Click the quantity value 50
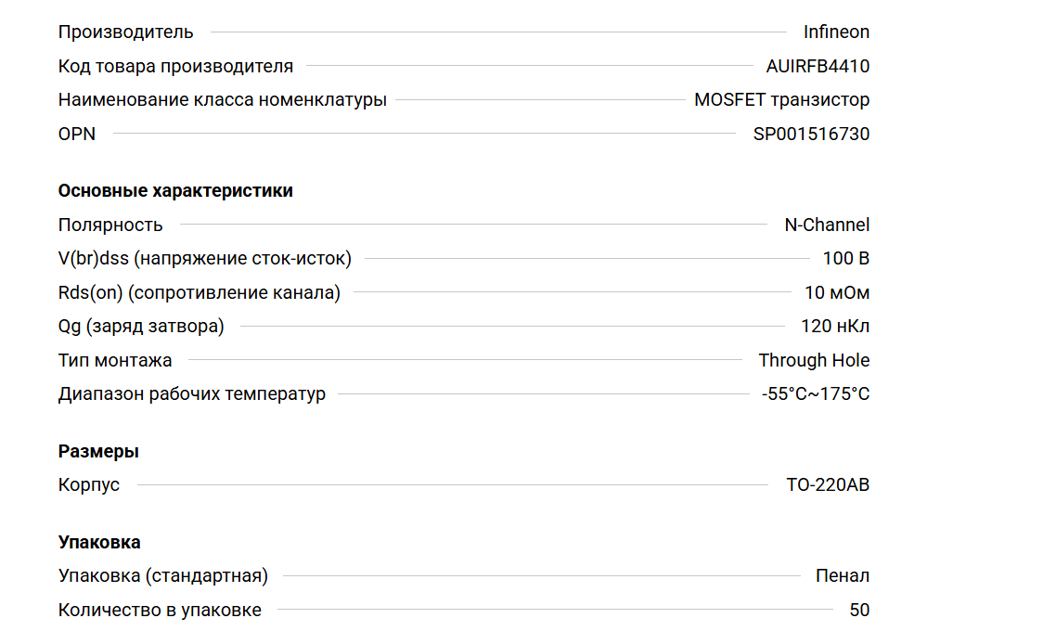Viewport: 1043px width, 644px height. (x=859, y=611)
